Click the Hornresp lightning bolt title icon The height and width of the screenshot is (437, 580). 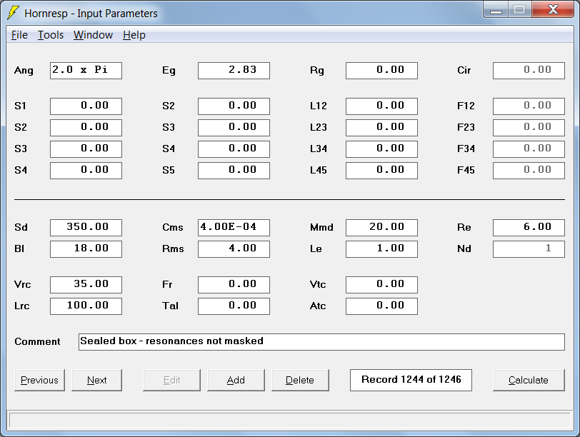(x=13, y=13)
